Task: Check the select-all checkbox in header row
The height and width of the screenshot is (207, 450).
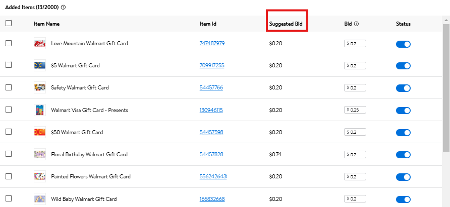Action: 9,23
